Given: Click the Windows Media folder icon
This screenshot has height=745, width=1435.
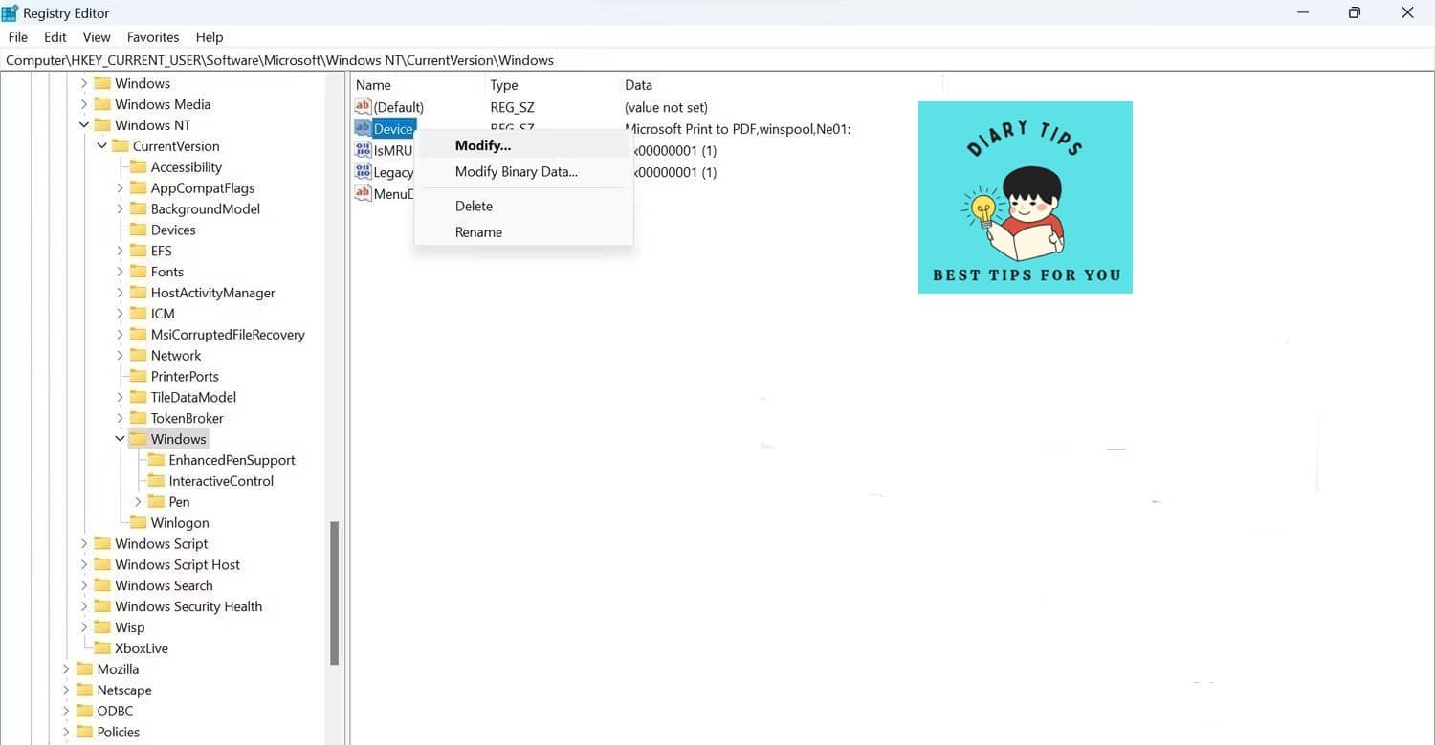Looking at the screenshot, I should [x=102, y=104].
